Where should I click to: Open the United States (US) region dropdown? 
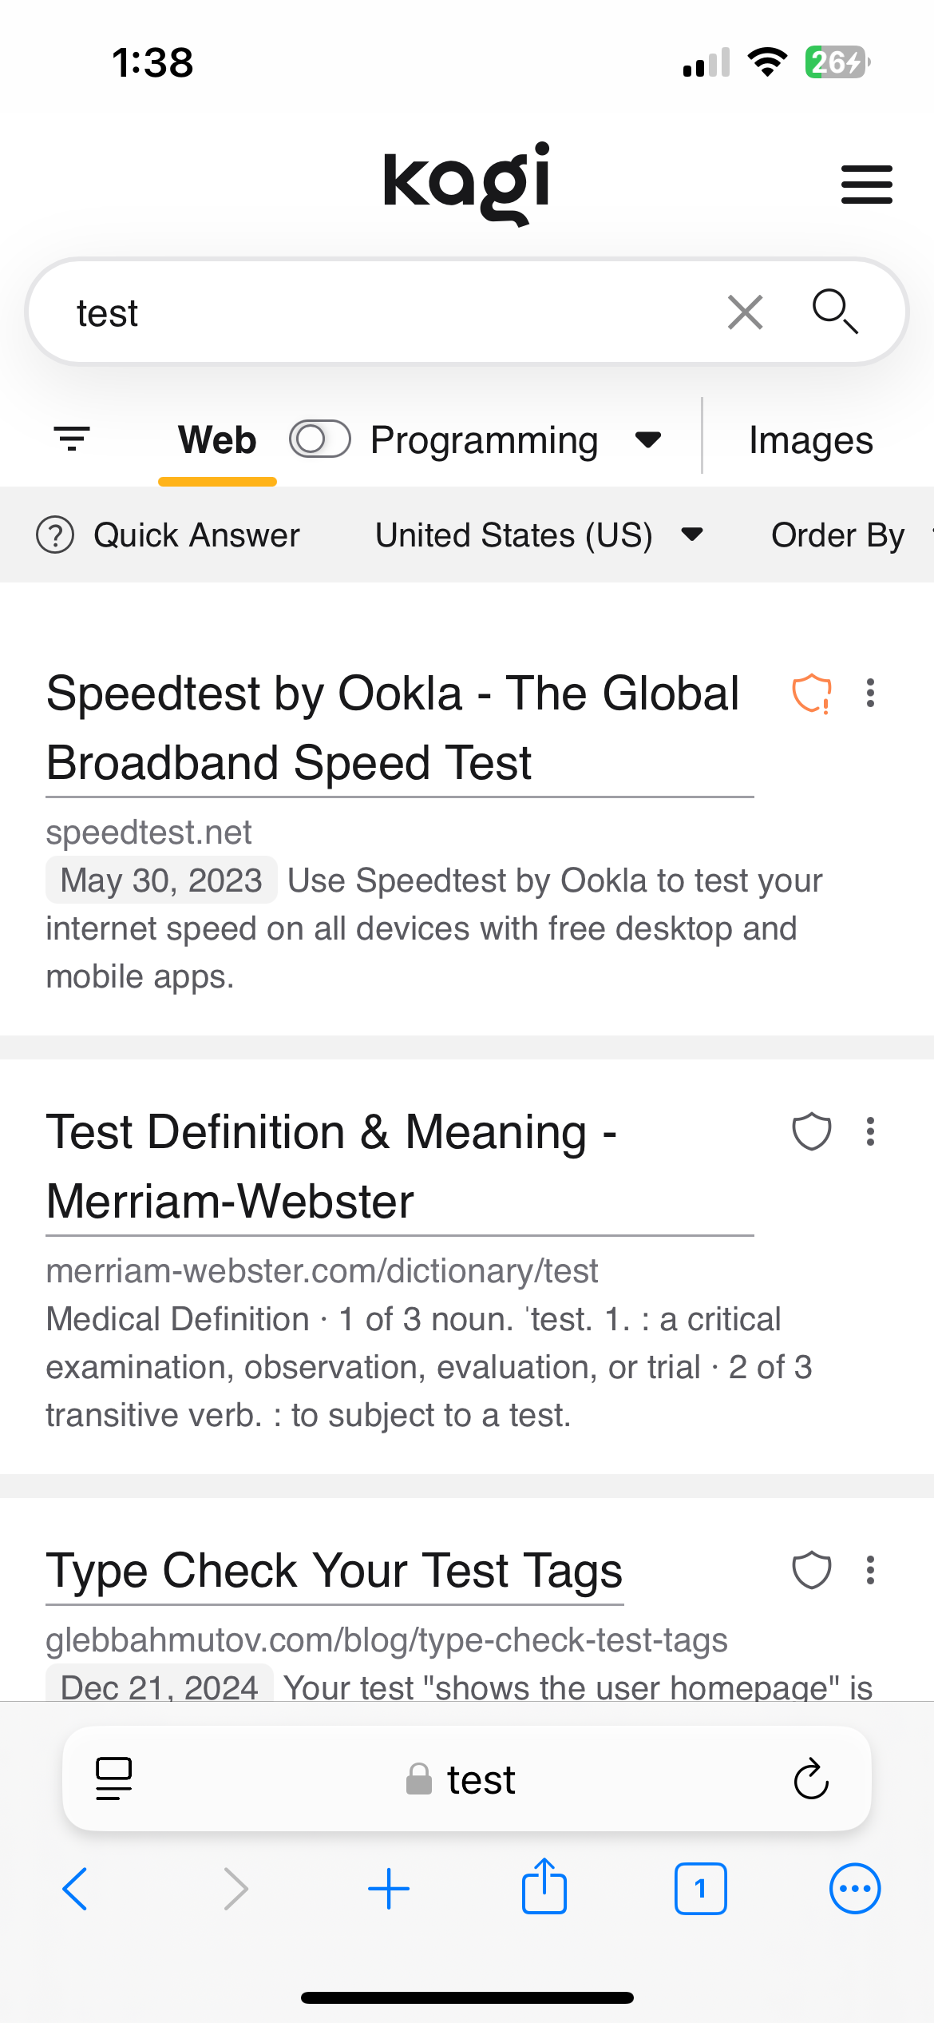click(539, 535)
